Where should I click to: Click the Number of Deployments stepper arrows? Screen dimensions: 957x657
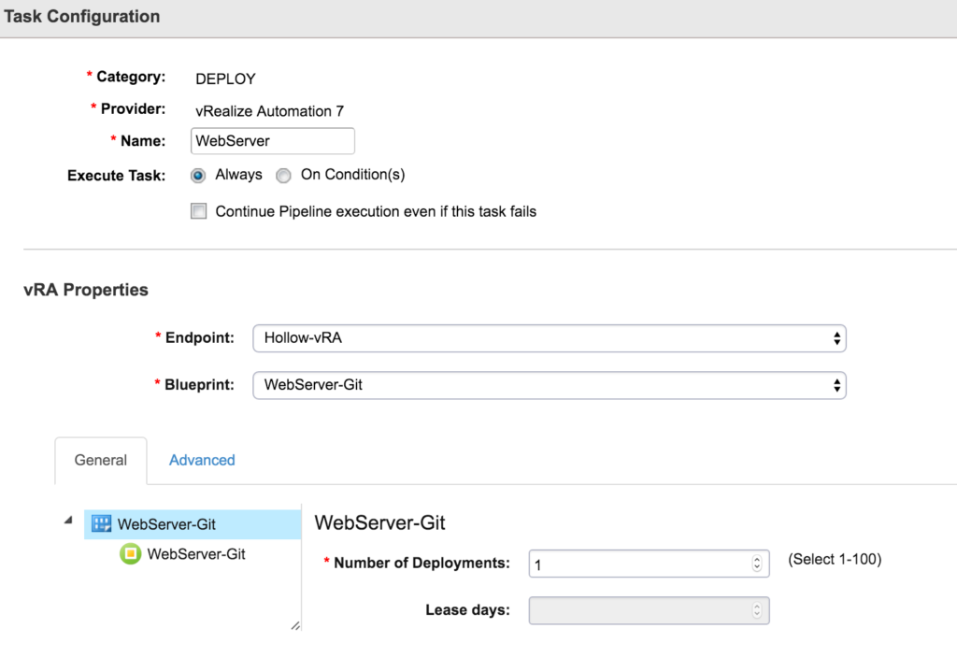click(x=756, y=564)
